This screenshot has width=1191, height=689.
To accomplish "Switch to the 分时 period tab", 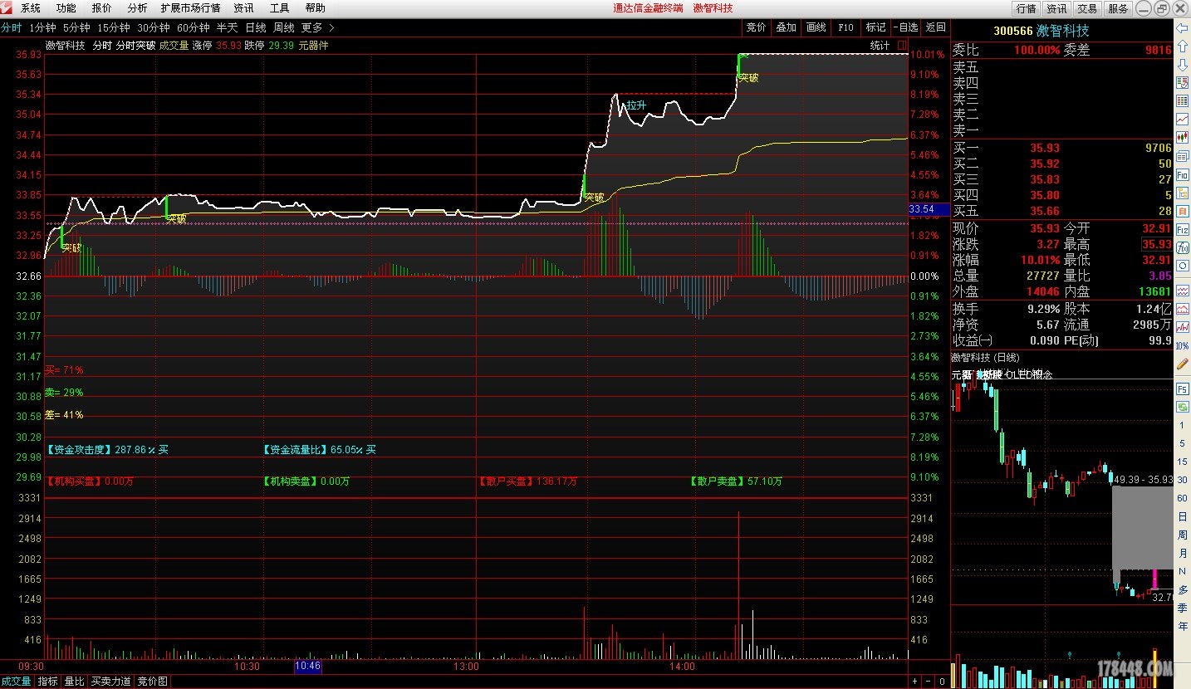I will tap(11, 27).
